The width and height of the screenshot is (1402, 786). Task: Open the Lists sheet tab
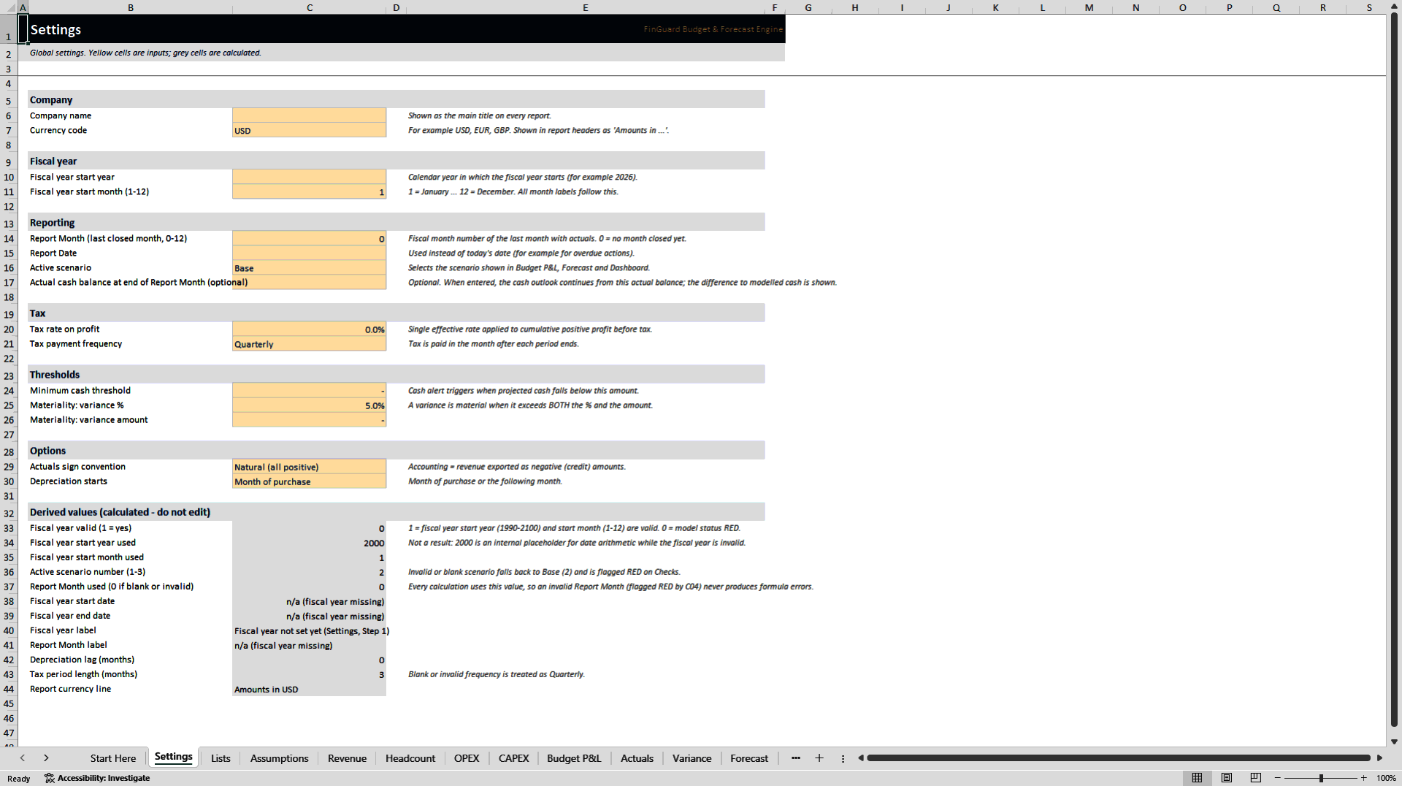coord(221,758)
